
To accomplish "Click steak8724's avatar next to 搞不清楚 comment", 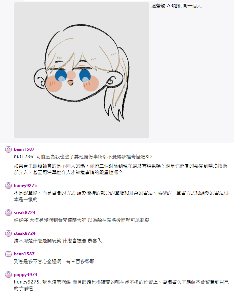I will coord(8,233).
